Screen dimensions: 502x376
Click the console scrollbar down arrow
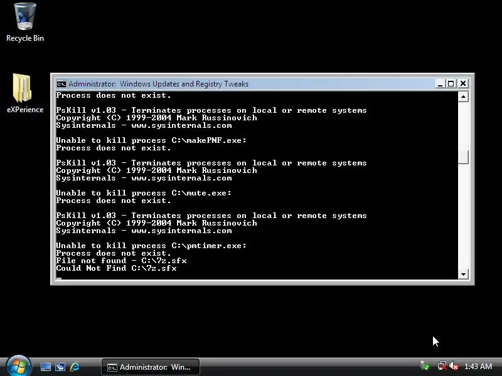pyautogui.click(x=463, y=274)
